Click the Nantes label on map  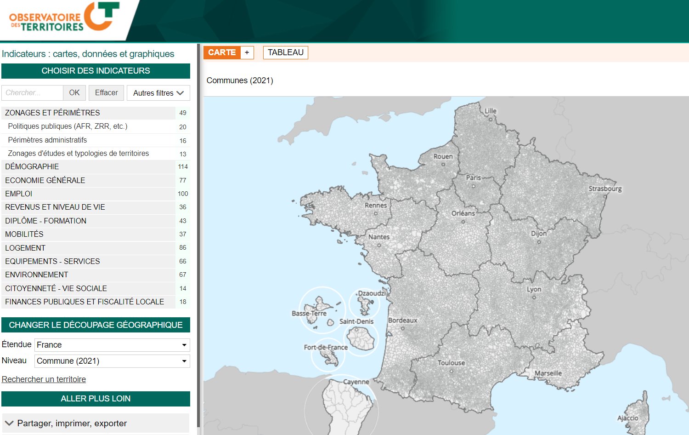click(x=379, y=237)
